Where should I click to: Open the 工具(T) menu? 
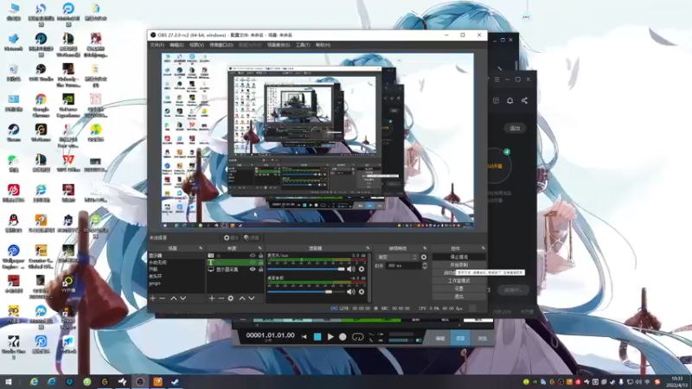pos(303,45)
